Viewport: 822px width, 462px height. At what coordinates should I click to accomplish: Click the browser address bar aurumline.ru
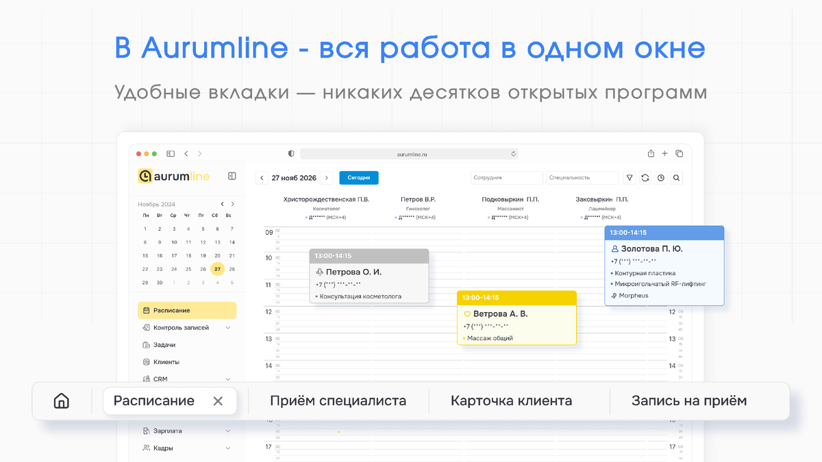point(409,154)
